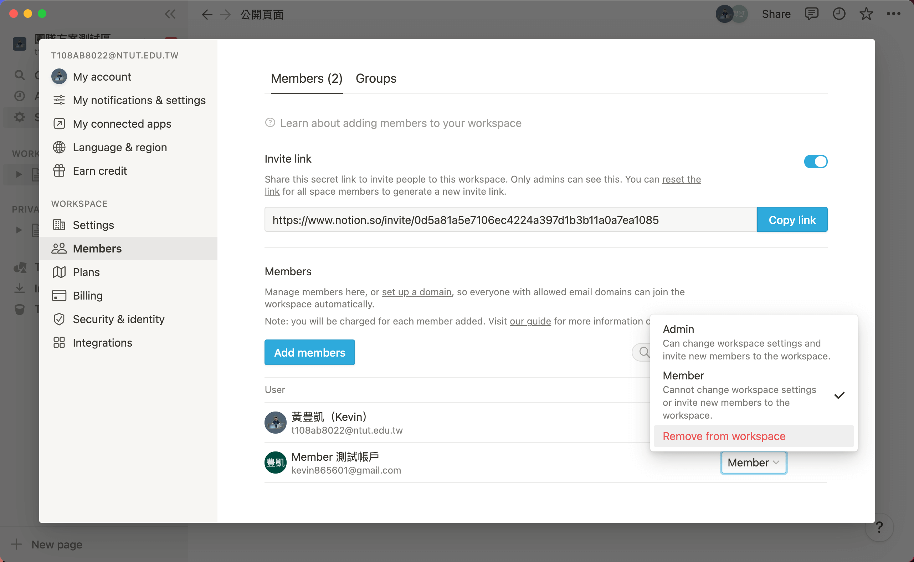The height and width of the screenshot is (562, 914).
Task: Click Kevin's avatar in the members list
Action: coord(275,423)
